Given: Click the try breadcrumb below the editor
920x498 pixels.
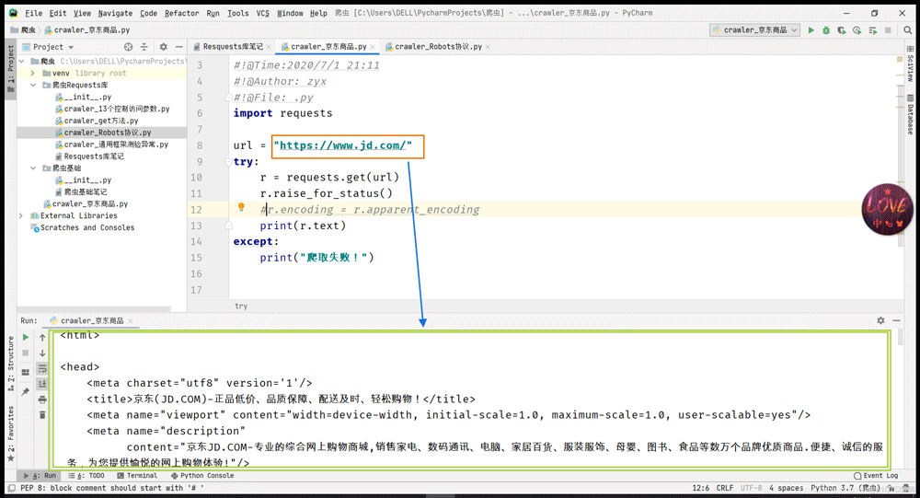Looking at the screenshot, I should (241, 306).
